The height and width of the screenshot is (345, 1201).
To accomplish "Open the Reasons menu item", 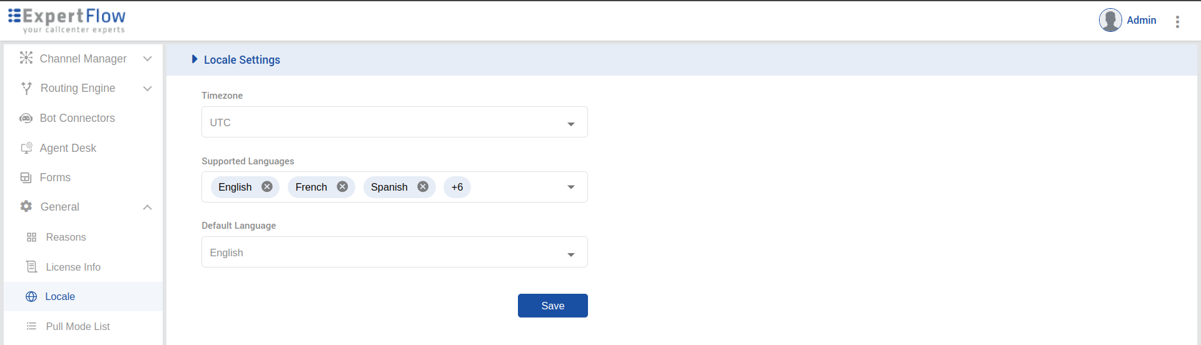I will point(66,237).
